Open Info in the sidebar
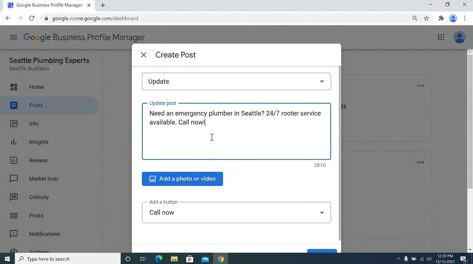473x264 pixels. (x=49, y=124)
